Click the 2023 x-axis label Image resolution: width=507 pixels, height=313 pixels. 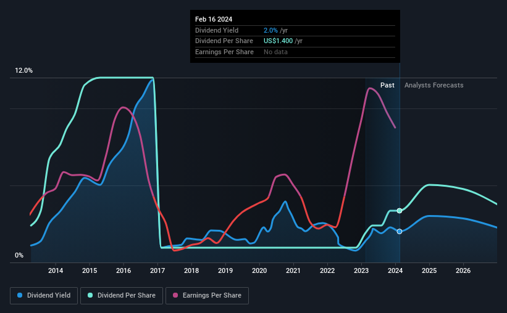click(x=361, y=270)
